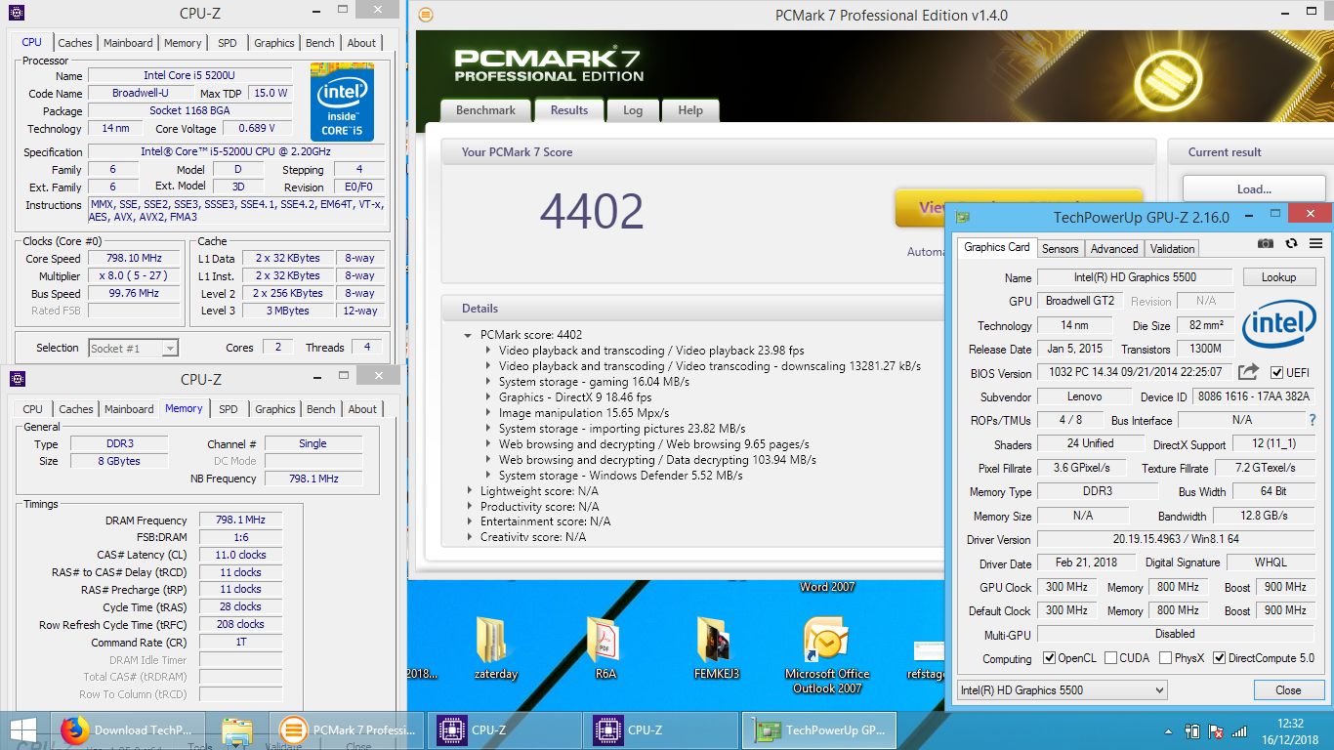Open the GPU-Z hamburger menu
Viewport: 1334px width, 750px height.
[1315, 243]
